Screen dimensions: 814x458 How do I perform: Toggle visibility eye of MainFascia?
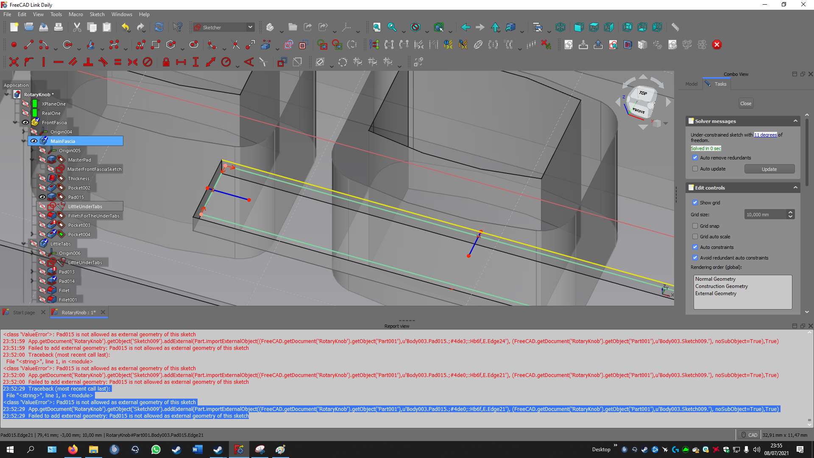[x=34, y=141]
